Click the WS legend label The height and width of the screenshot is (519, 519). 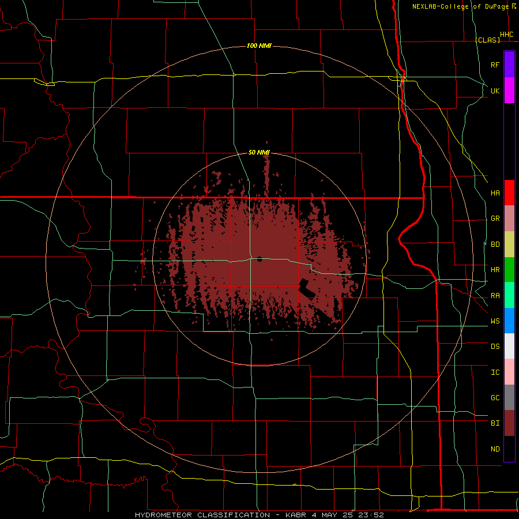[x=495, y=321]
